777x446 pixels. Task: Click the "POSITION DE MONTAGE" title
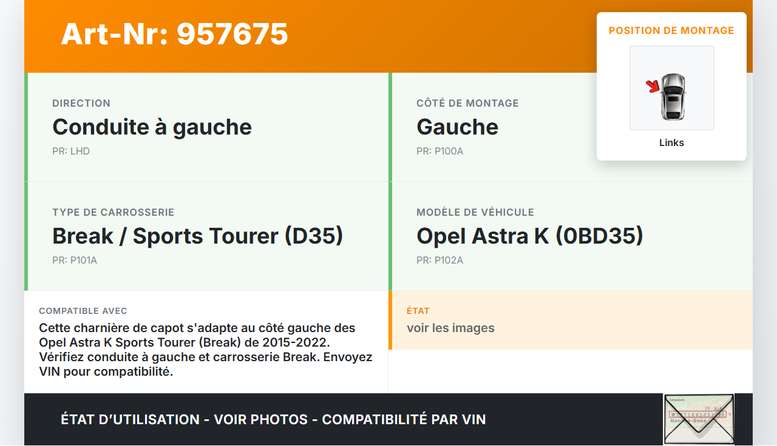(x=671, y=30)
